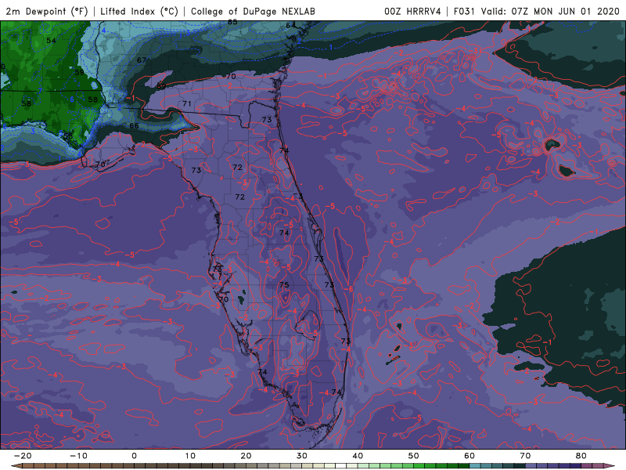Click the left arrow end of the color bar
The image size is (626, 470).
coord(16,466)
